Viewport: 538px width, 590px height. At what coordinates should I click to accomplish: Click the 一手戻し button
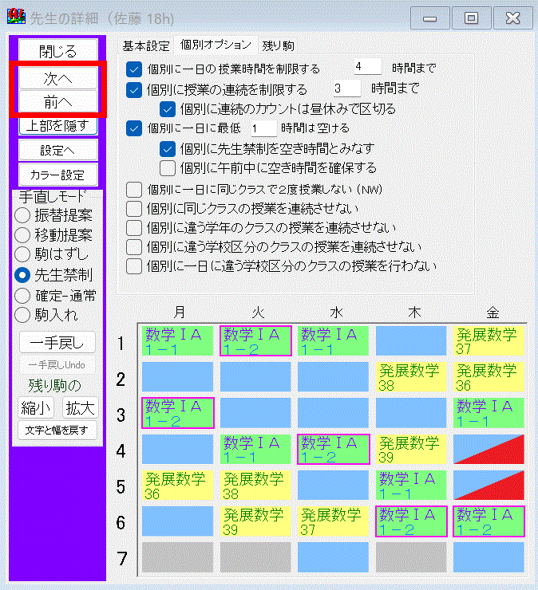click(x=57, y=342)
